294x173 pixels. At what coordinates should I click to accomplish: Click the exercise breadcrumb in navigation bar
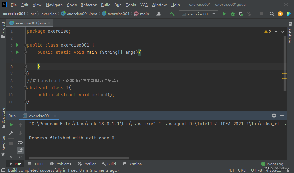49,14
